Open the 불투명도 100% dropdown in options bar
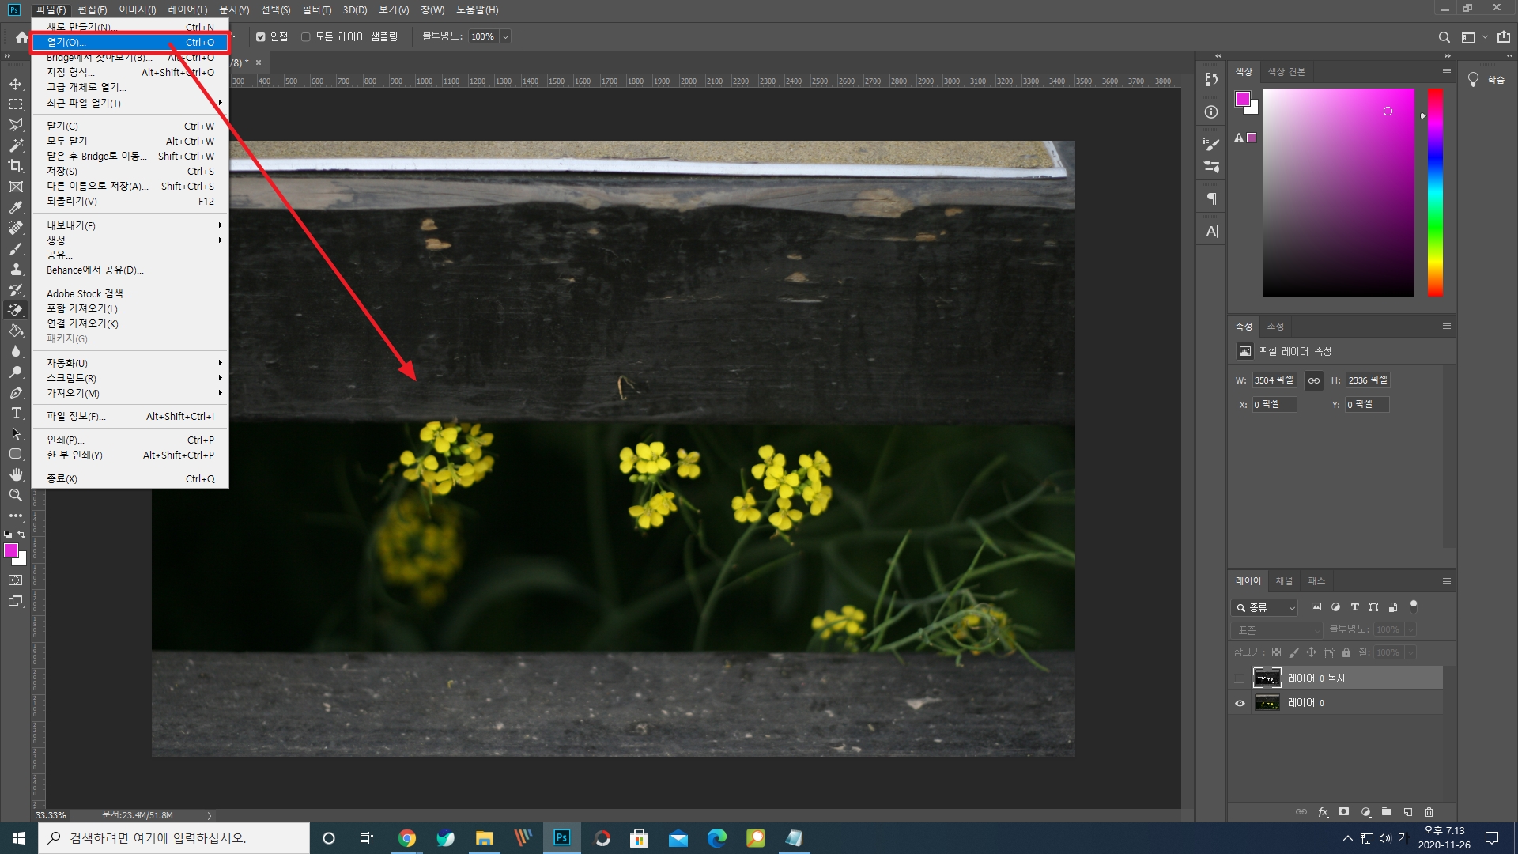This screenshot has width=1518, height=854. [x=505, y=37]
